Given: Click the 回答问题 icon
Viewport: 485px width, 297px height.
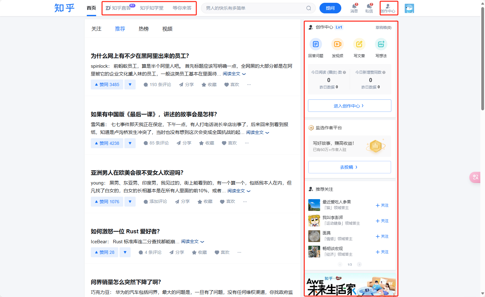Looking at the screenshot, I should pos(316,44).
